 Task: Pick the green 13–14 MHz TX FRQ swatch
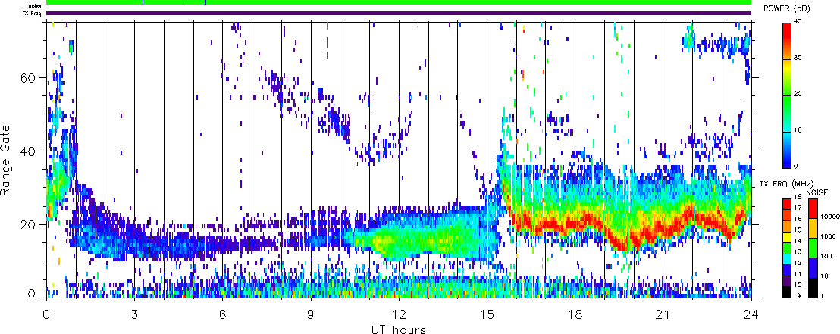point(788,248)
